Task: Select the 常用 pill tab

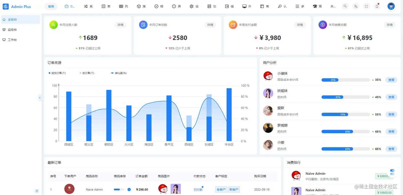Action: coord(51,6)
